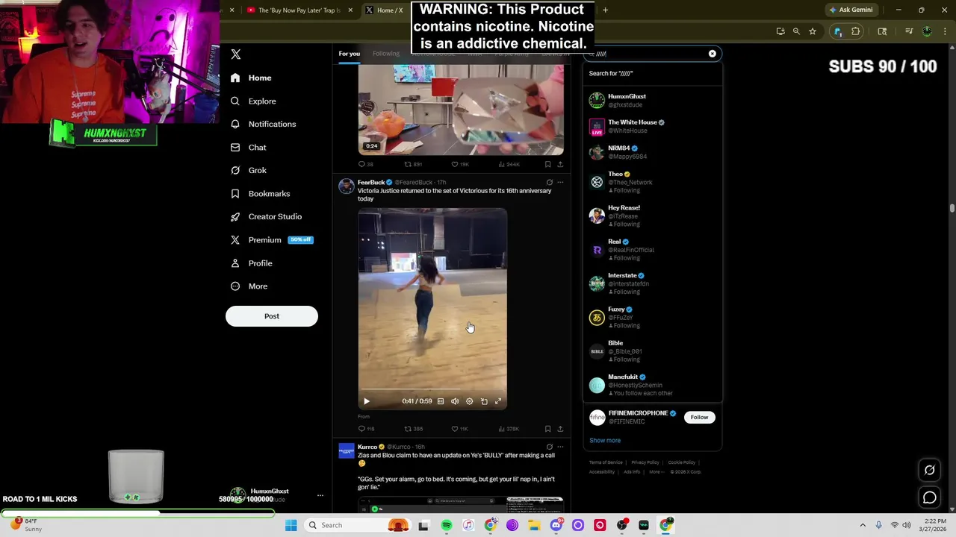Clear the search box with X button
Viewport: 956px width, 537px height.
coord(713,54)
